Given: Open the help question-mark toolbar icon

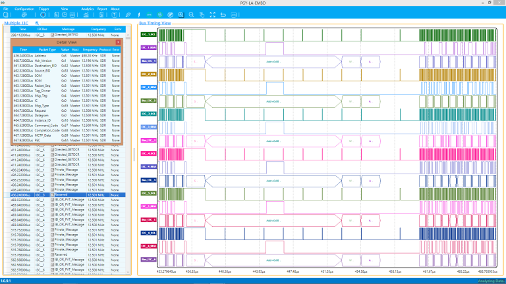Looking at the screenshot, I should click(114, 15).
